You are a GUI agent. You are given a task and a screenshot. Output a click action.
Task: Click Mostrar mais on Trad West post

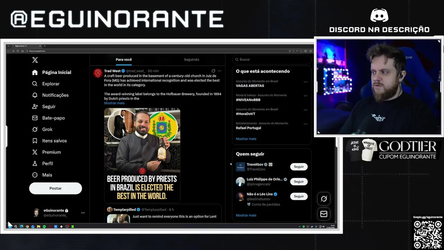pos(114,103)
